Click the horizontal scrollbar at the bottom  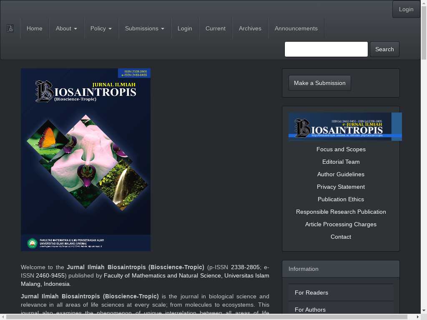tap(206, 317)
